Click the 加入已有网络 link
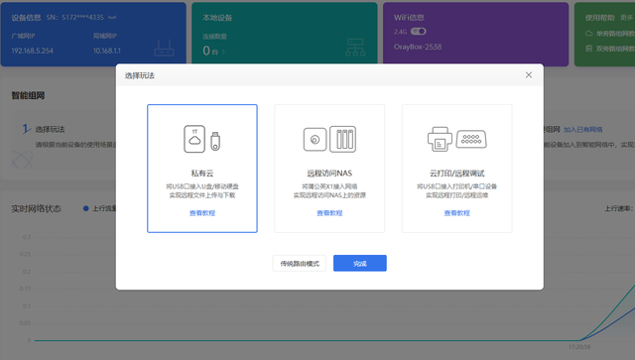This screenshot has height=360, width=635. (582, 130)
